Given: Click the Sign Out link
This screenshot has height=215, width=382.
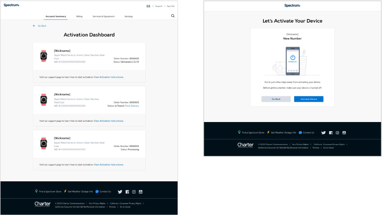Looking at the screenshot, I should [171, 6].
